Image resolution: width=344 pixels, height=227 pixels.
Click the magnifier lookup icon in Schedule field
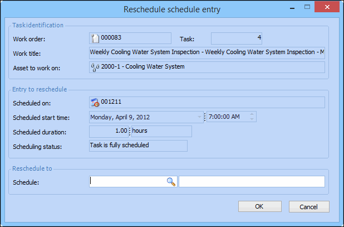point(171,182)
